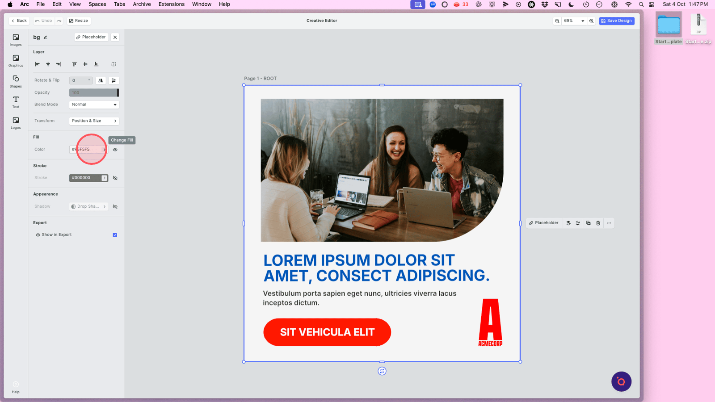Click the Save Design button
The height and width of the screenshot is (402, 715).
616,21
